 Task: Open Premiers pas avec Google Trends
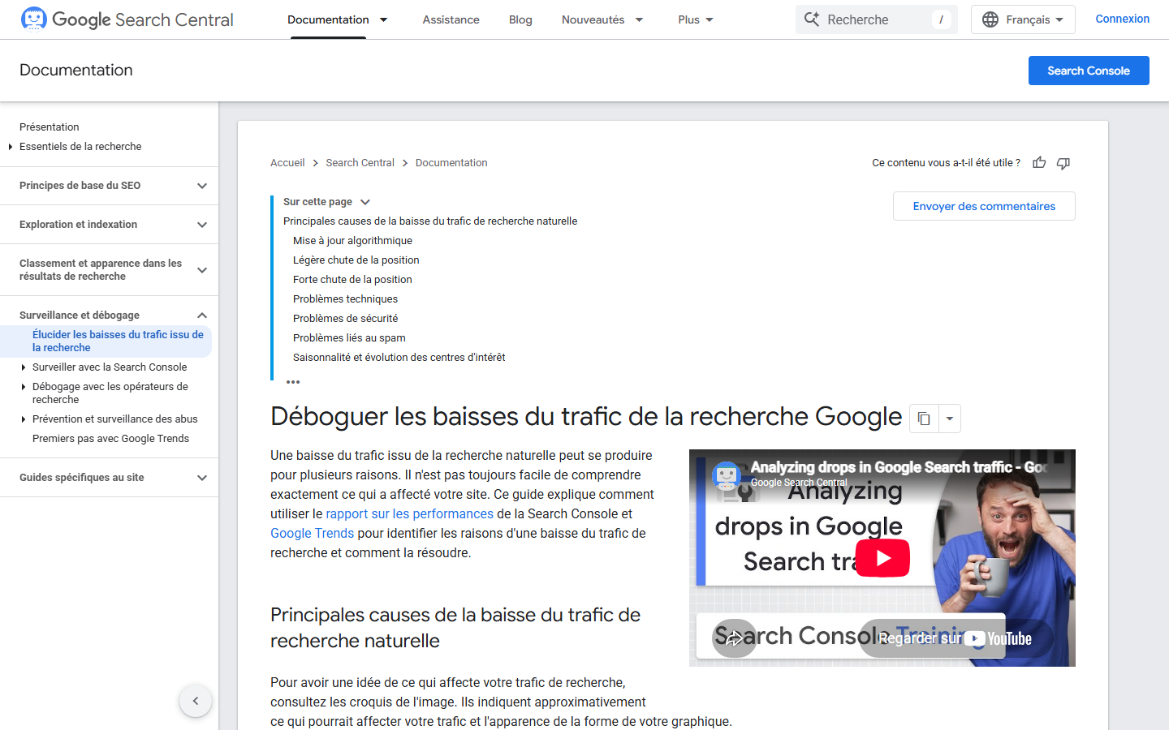tap(110, 439)
